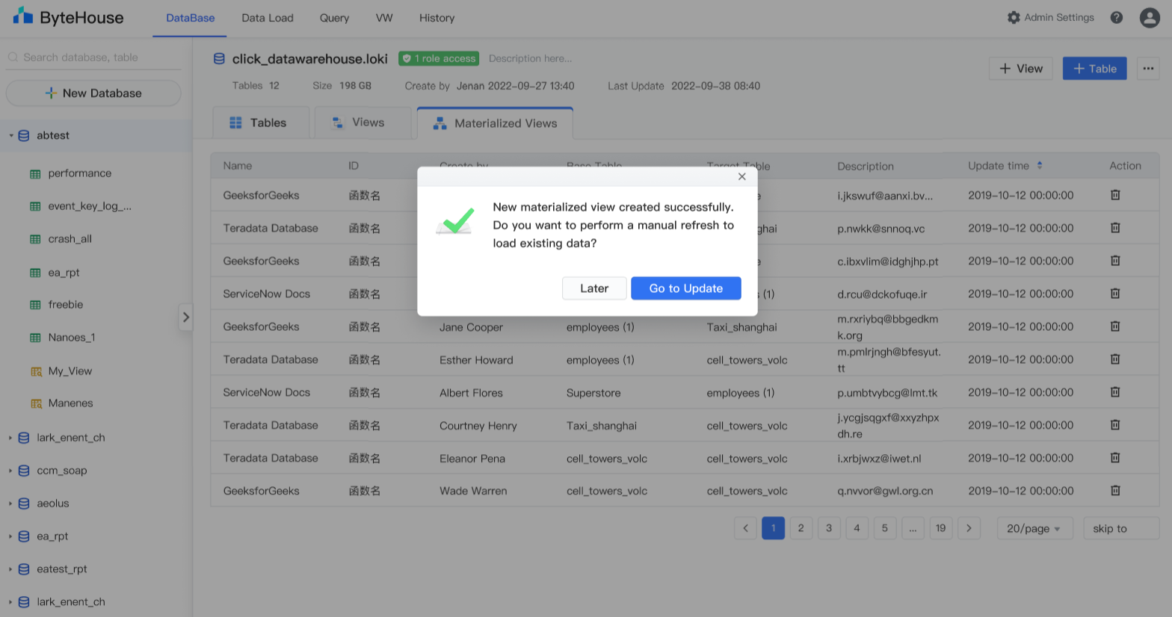Click the help question mark icon

click(x=1116, y=18)
